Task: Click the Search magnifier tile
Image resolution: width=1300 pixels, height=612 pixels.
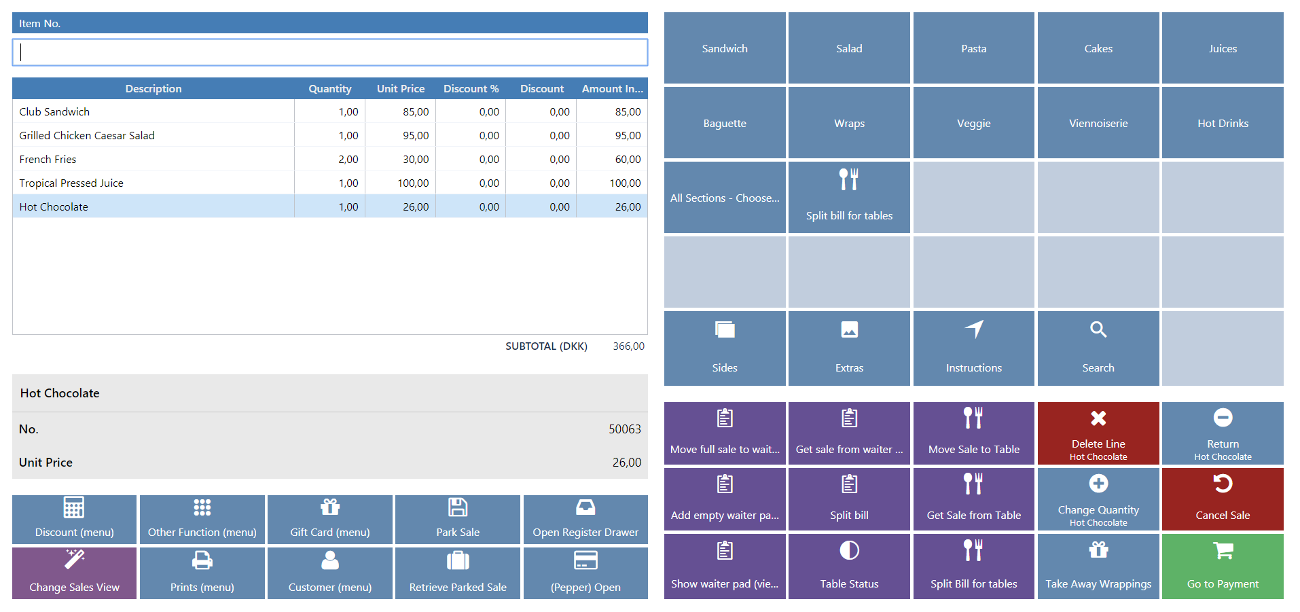Action: [x=1098, y=348]
